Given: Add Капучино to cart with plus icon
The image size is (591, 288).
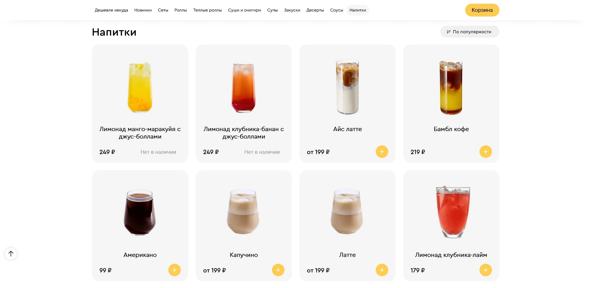Looking at the screenshot, I should (278, 270).
